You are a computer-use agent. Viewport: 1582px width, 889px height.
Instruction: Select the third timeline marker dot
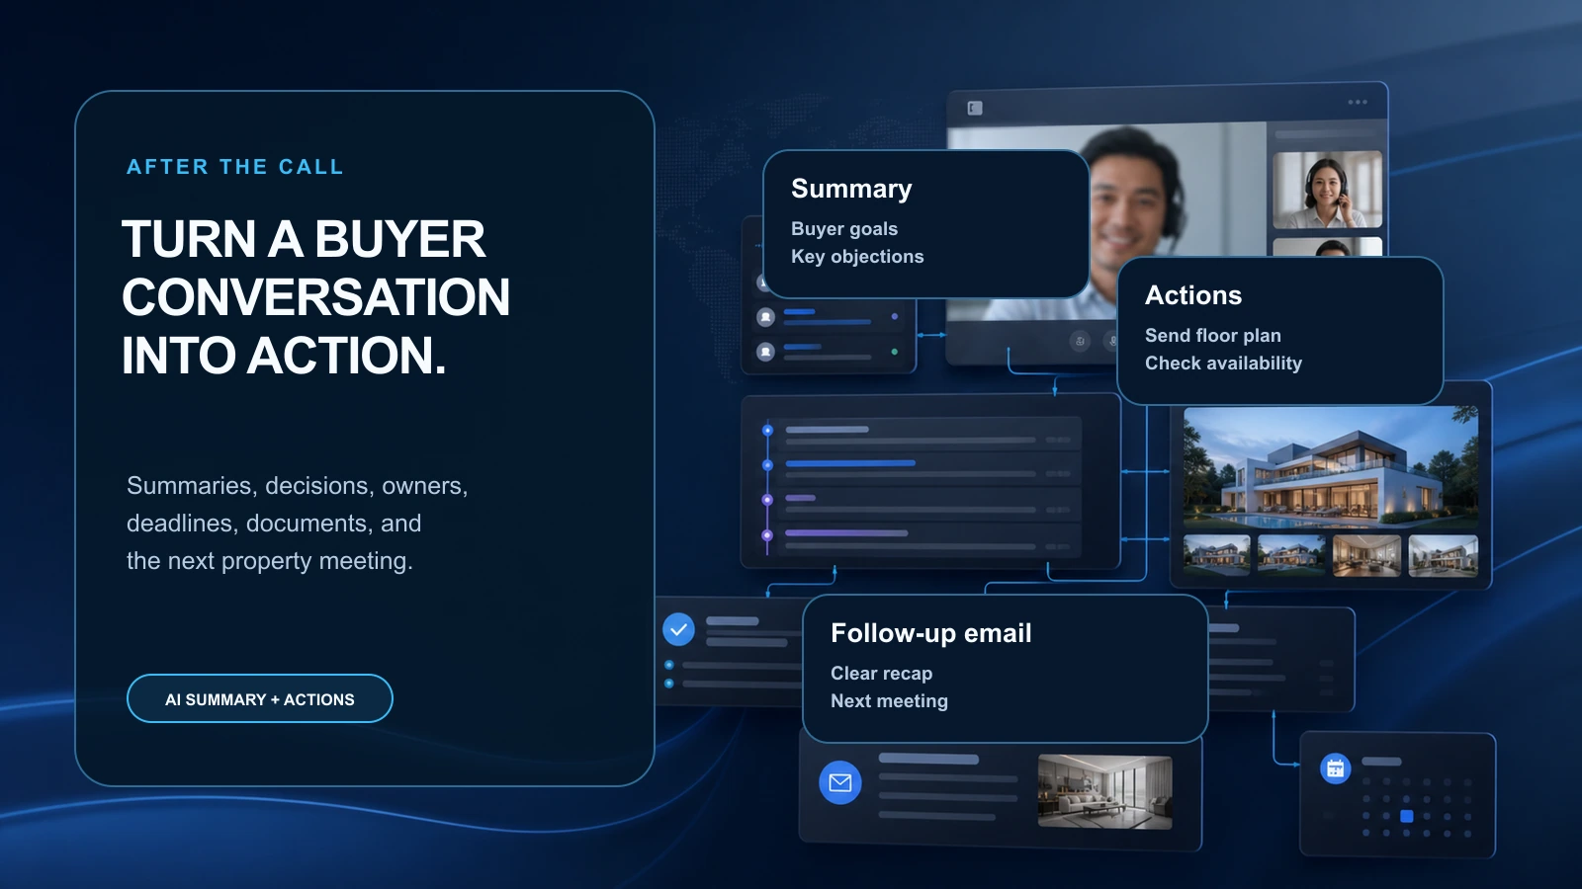click(x=767, y=500)
